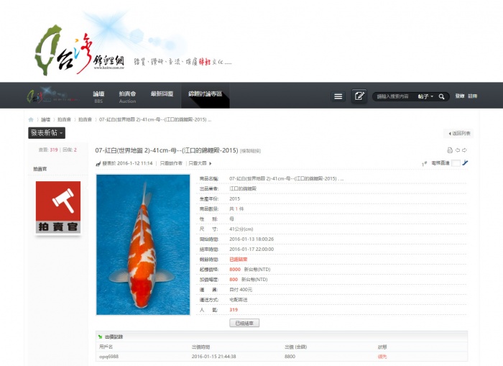The image size is (503, 366).
Task: Go to next thread arrow icon
Action: point(465,150)
